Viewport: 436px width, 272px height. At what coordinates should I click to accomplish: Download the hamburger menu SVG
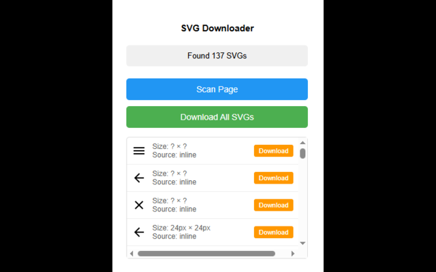pos(273,151)
